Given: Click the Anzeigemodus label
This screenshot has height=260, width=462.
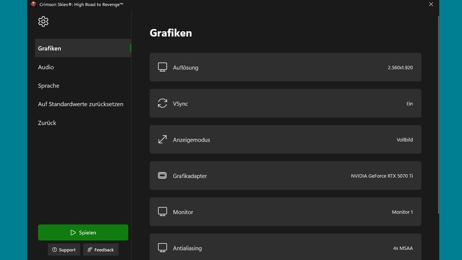Looking at the screenshot, I should [192, 140].
